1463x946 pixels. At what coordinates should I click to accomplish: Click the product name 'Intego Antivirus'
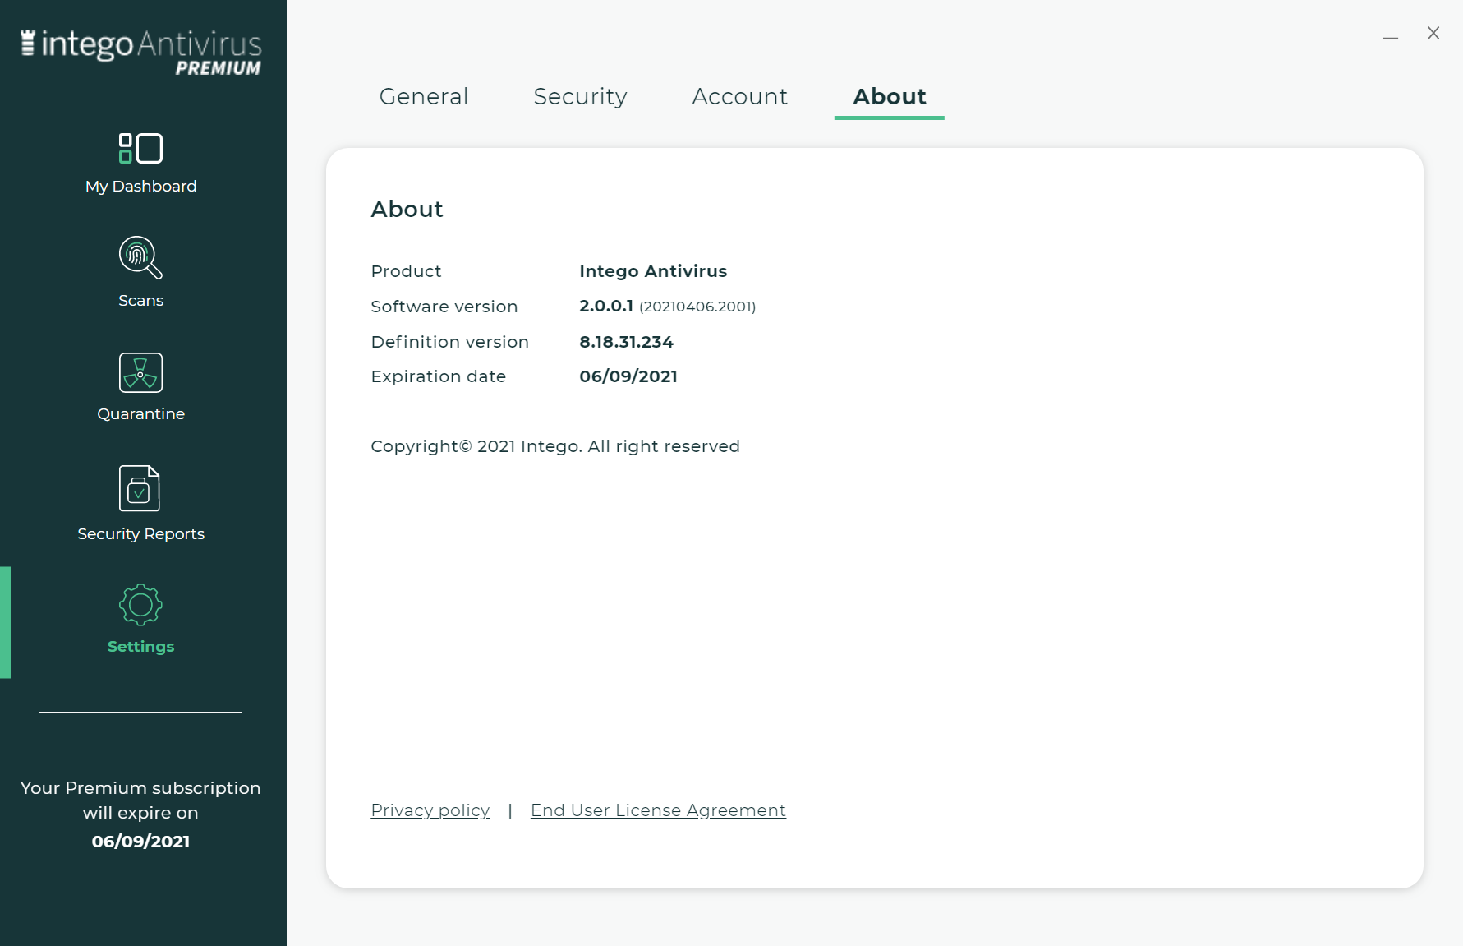pyautogui.click(x=653, y=271)
